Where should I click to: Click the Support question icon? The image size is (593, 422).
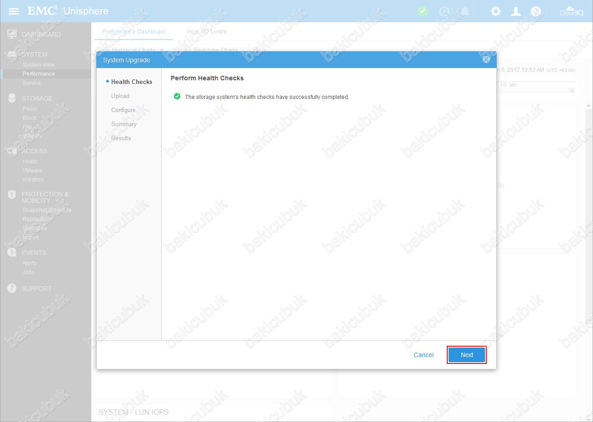[x=12, y=288]
